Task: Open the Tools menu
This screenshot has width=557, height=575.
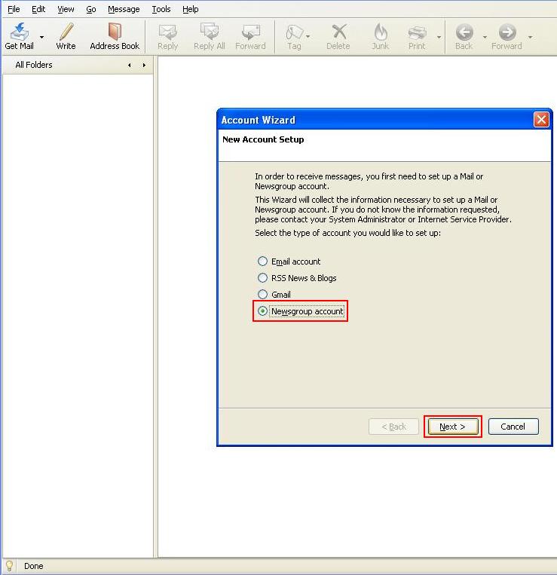Action: [x=161, y=9]
